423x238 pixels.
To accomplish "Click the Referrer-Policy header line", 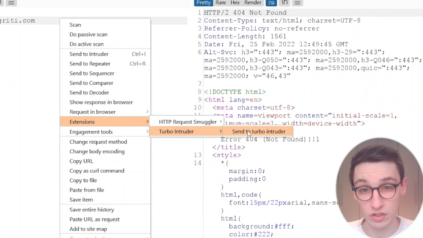I will (261, 29).
